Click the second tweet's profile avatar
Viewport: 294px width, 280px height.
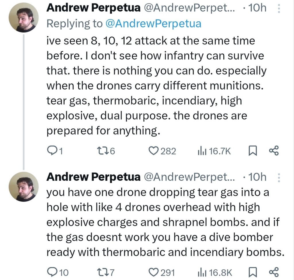point(24,188)
